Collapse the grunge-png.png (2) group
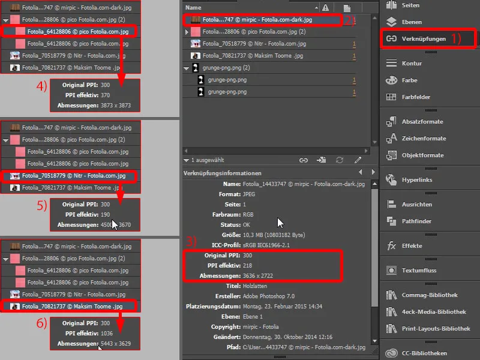Image resolution: width=480 pixels, height=360 pixels. tap(186, 68)
